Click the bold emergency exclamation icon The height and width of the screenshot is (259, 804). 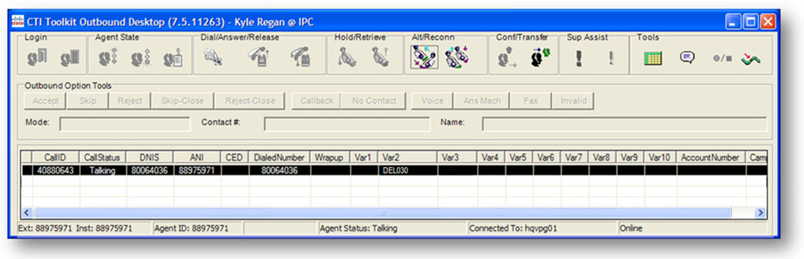[x=578, y=58]
